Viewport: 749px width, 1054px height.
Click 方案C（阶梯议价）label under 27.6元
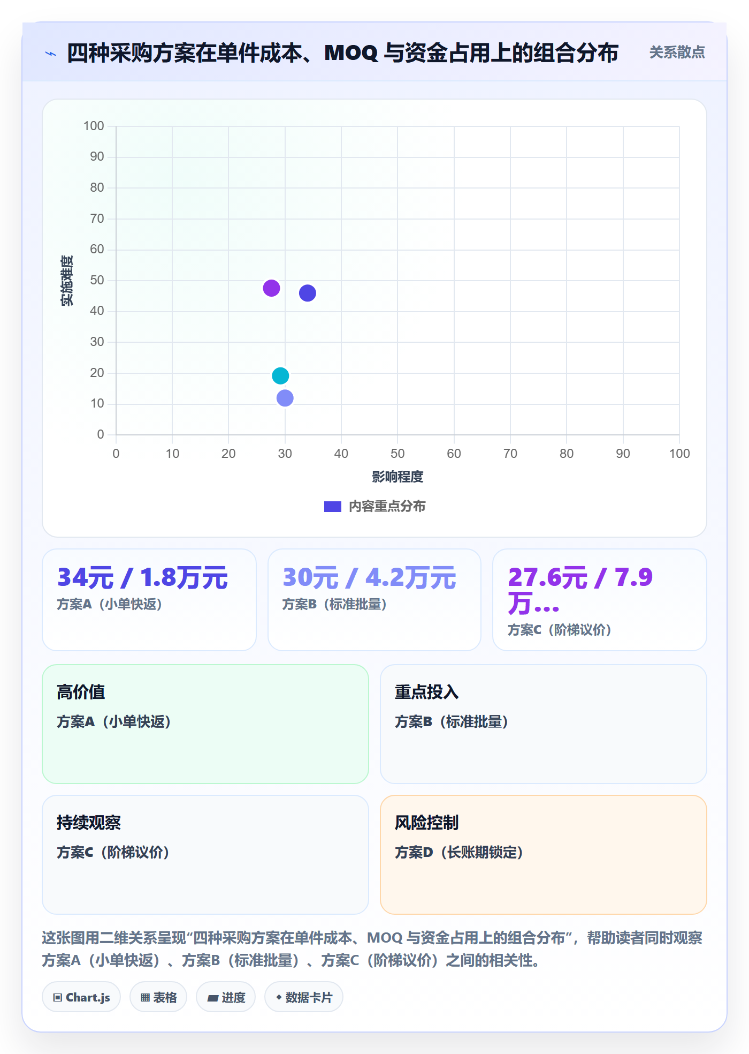click(x=560, y=630)
